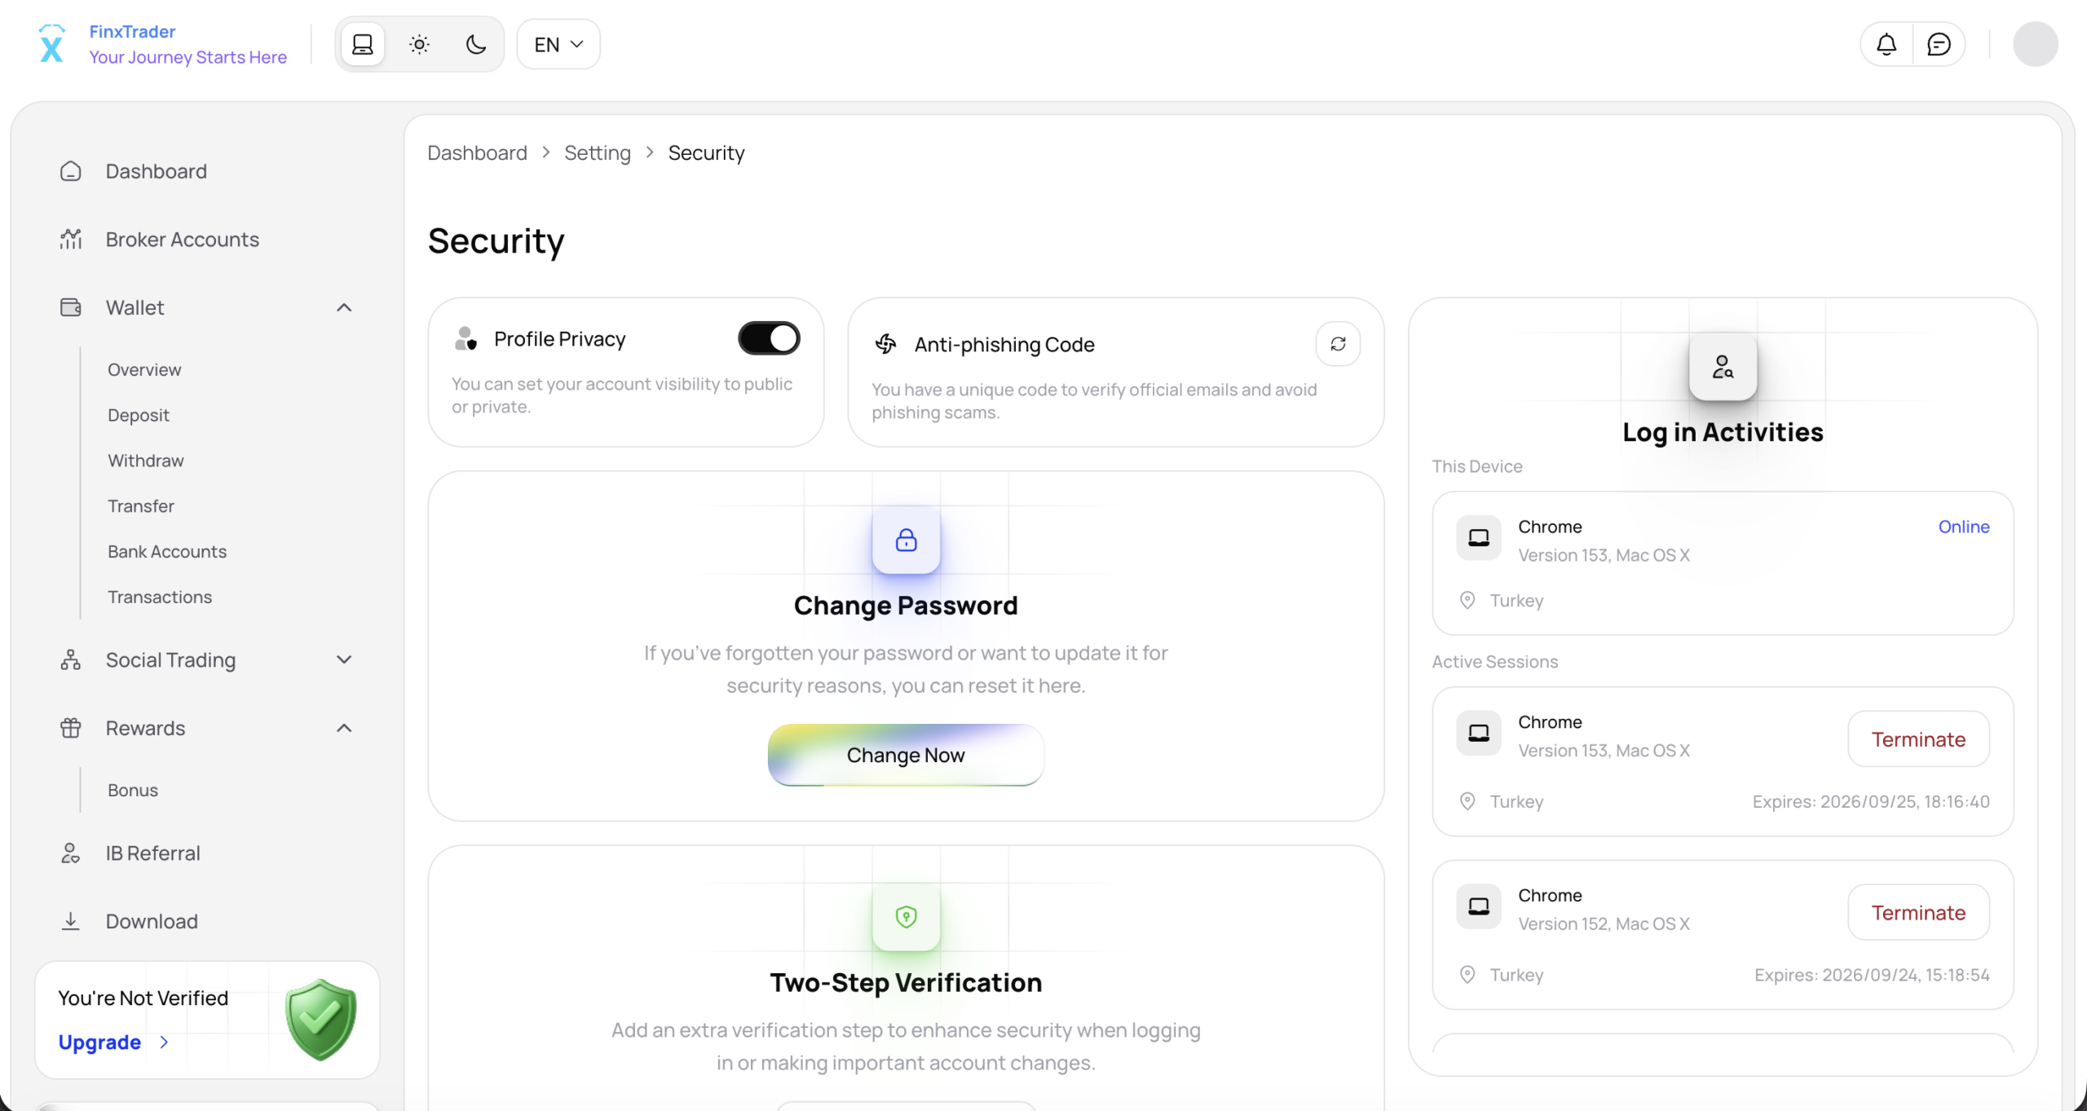Click the Change Now button
Screen dimensions: 2087x1111
pyautogui.click(x=906, y=755)
